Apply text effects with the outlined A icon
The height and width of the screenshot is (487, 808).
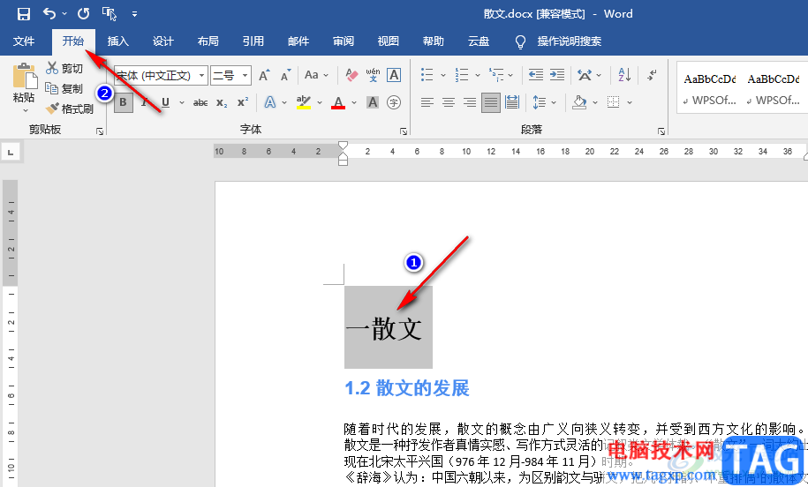(270, 102)
